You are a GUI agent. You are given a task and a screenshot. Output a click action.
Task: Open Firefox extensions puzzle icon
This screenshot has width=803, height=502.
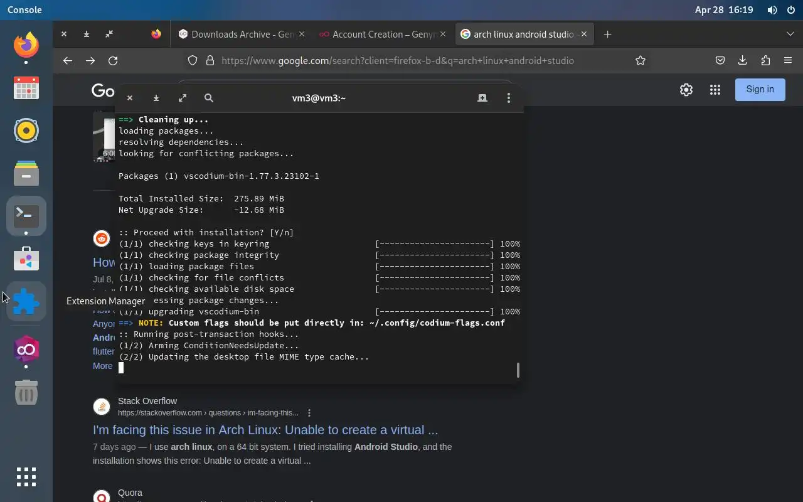(765, 61)
